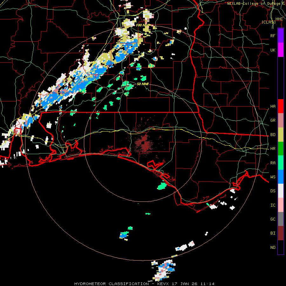
Task: Select the 'GR' legend label
Action: pyautogui.click(x=273, y=120)
